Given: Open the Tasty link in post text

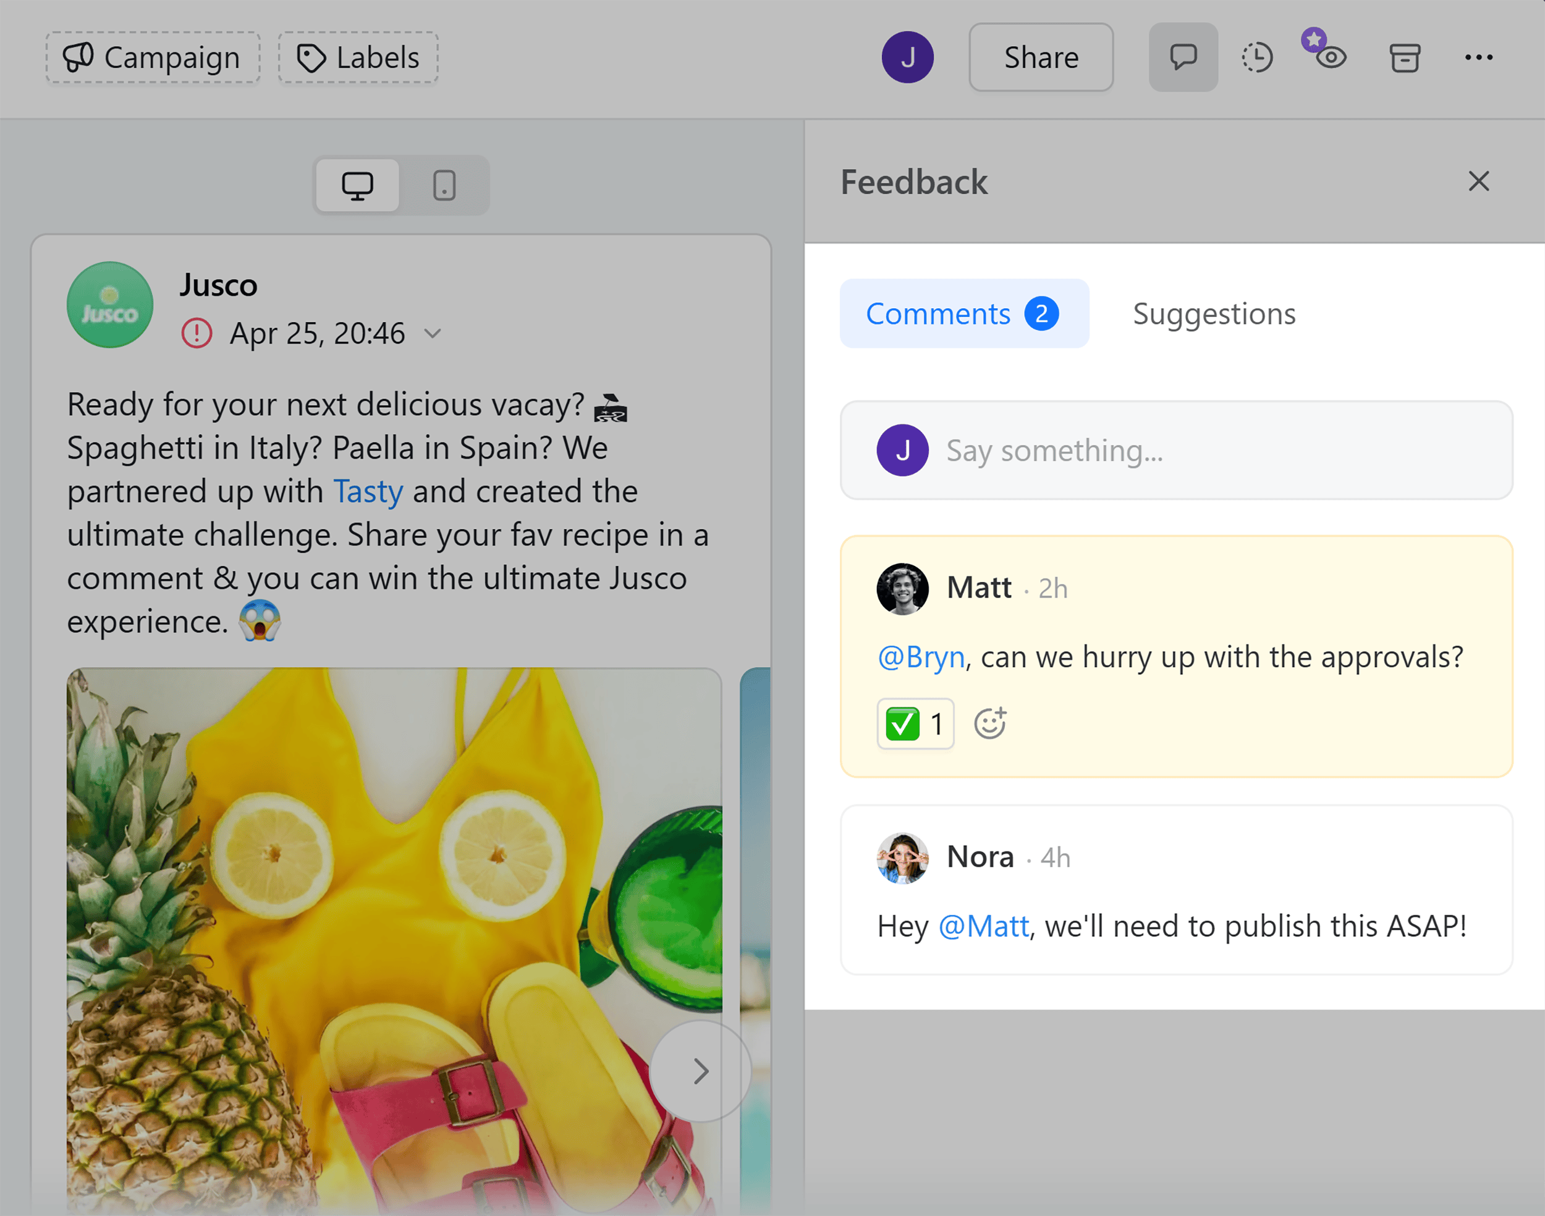Looking at the screenshot, I should click(369, 491).
